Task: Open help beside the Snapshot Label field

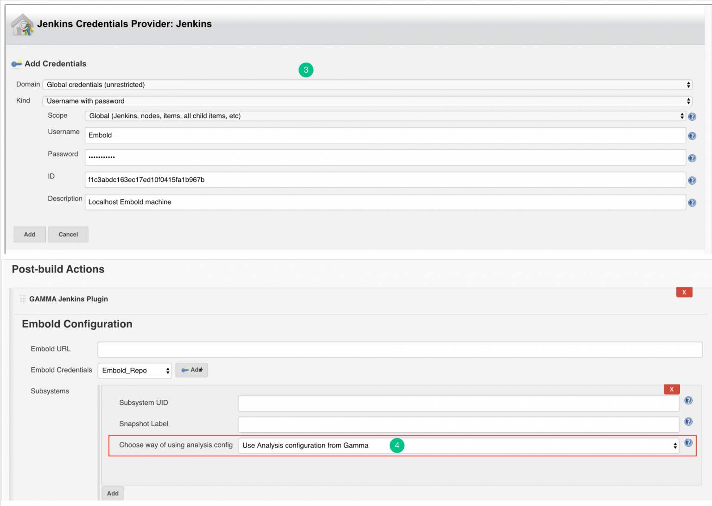Action: [688, 421]
